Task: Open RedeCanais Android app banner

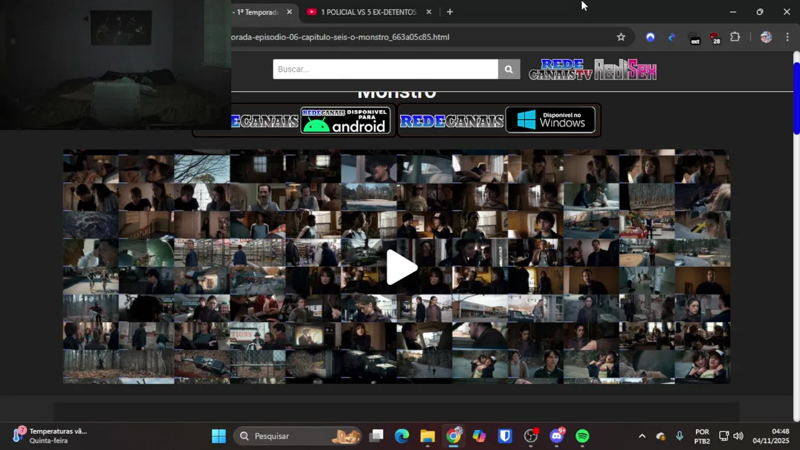Action: (x=294, y=120)
